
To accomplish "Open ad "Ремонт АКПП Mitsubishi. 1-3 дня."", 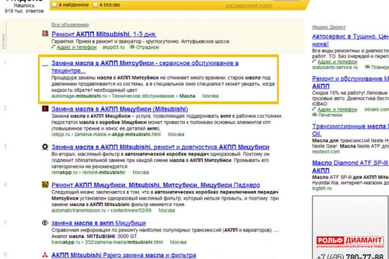I will (104, 34).
